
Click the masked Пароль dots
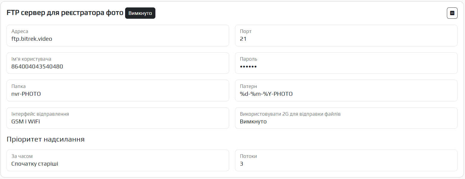pos(248,67)
